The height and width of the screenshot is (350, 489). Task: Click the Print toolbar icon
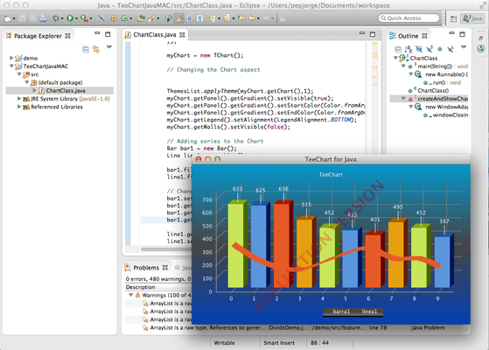coord(43,18)
